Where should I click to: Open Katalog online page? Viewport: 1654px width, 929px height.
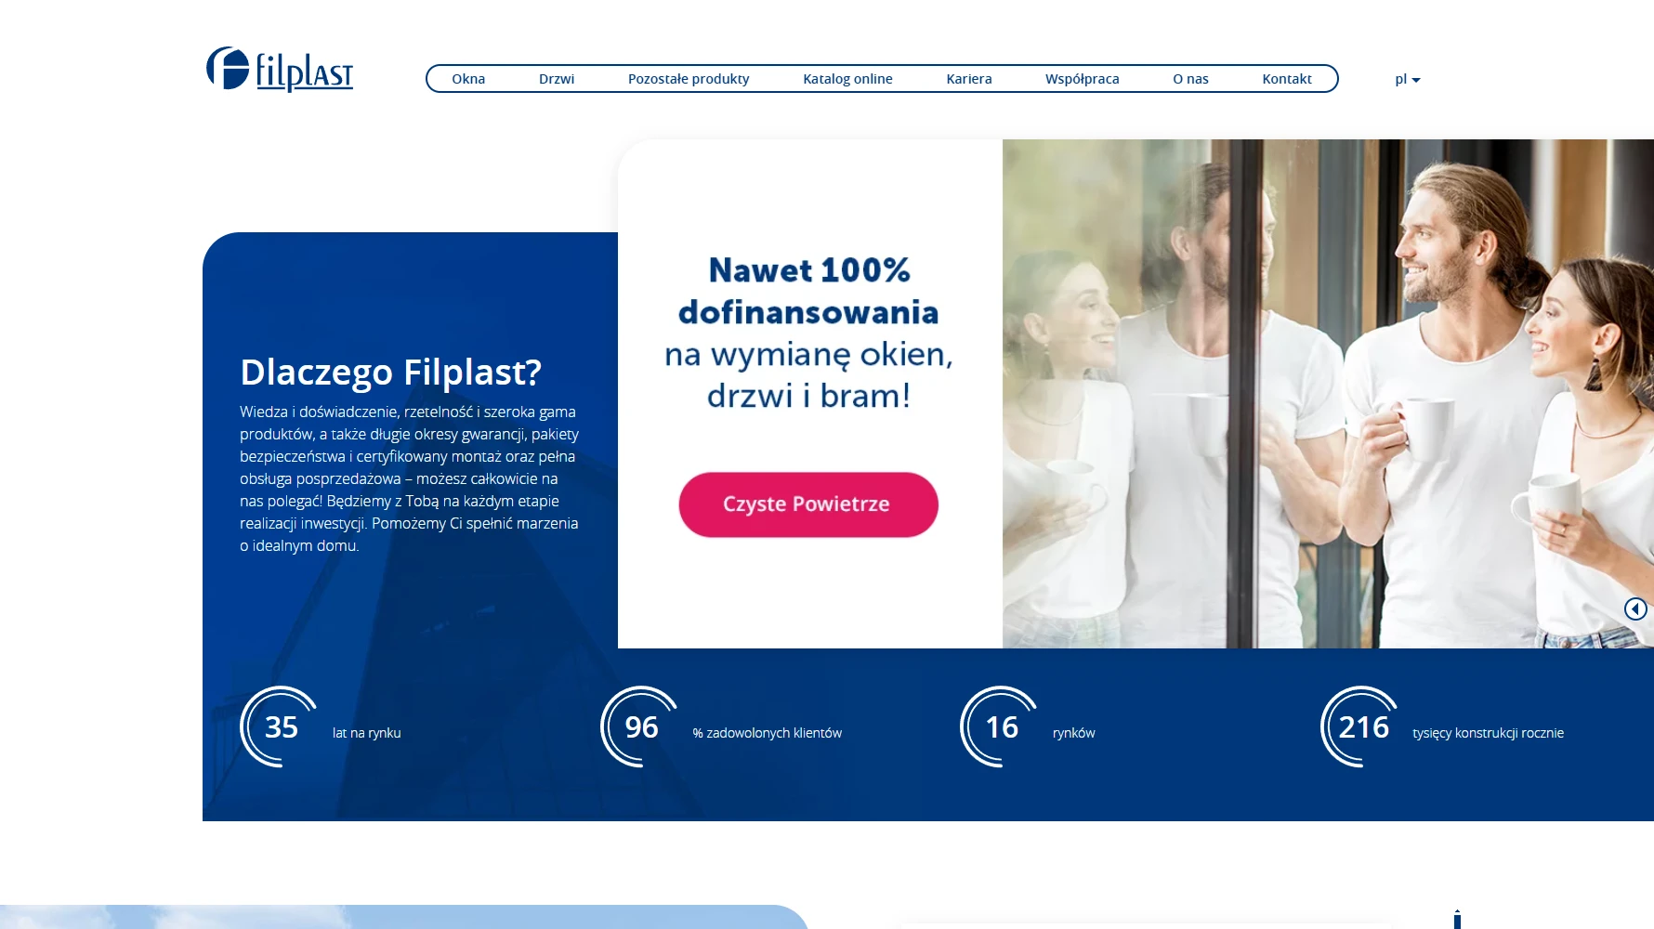[847, 79]
